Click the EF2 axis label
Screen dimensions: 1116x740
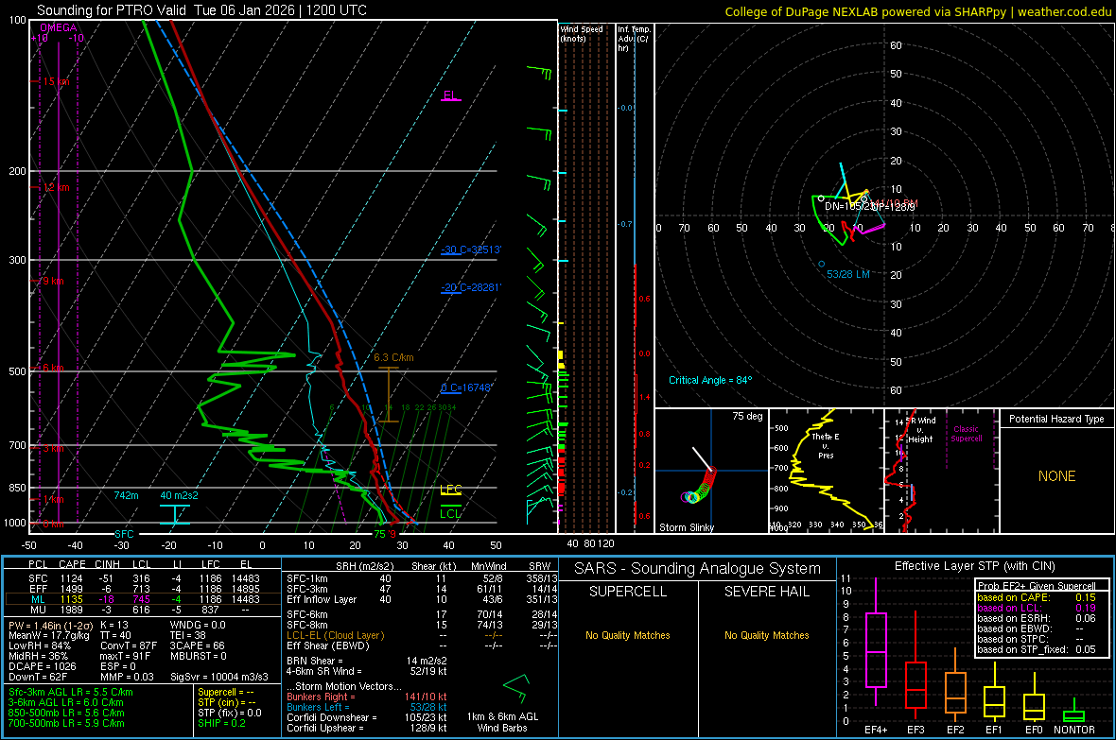955,730
